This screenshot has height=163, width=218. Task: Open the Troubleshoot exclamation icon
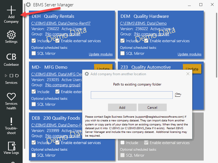coord(11,121)
